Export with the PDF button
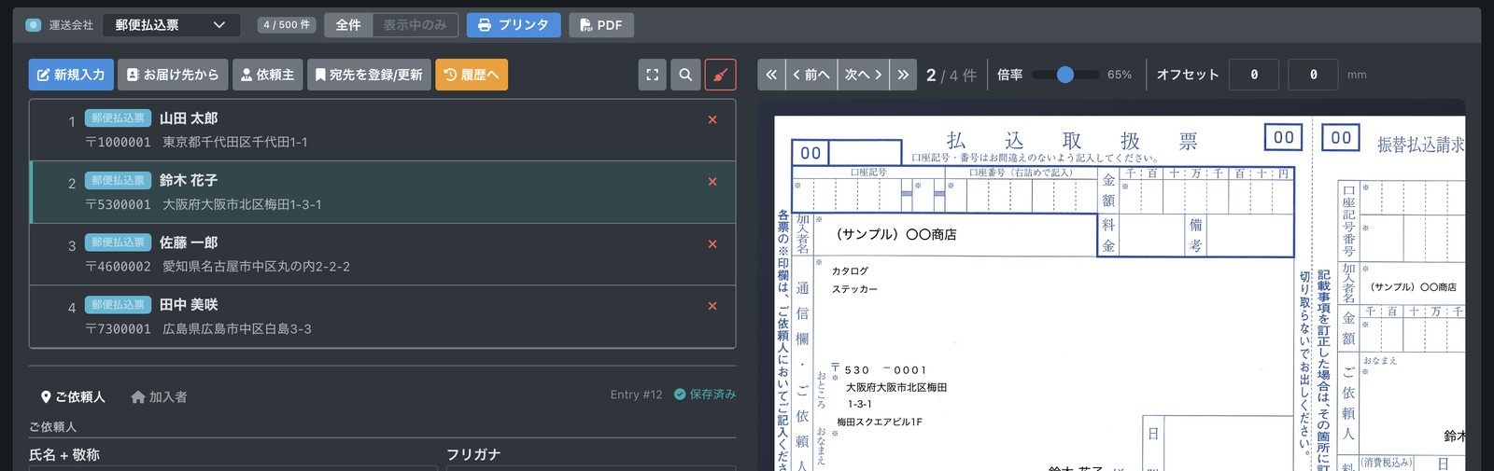This screenshot has height=471, width=1494. pyautogui.click(x=601, y=25)
